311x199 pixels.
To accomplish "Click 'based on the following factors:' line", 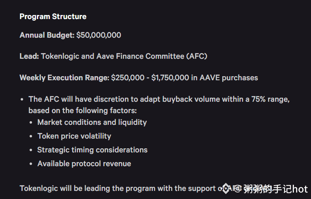I will [82, 110].
